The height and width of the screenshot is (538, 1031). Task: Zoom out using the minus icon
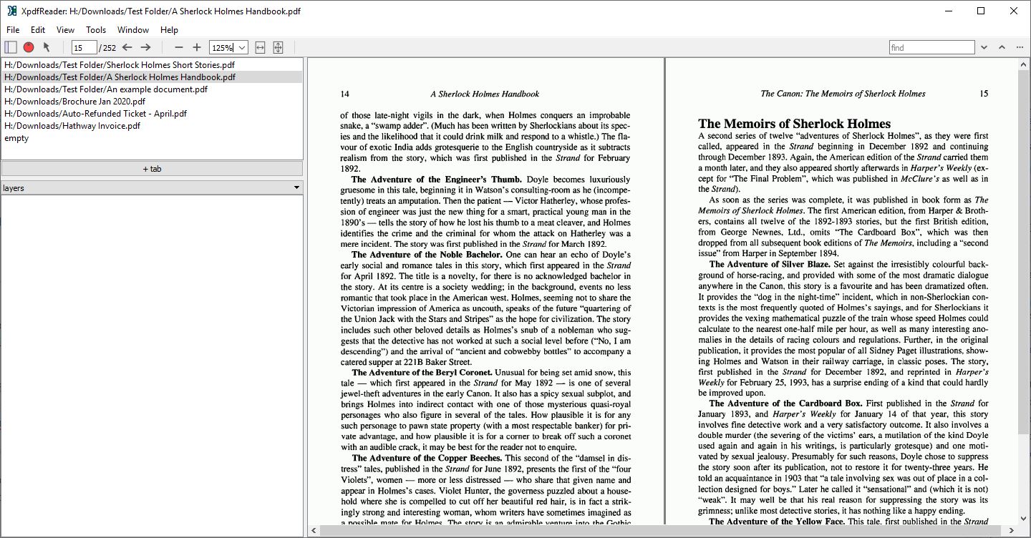coord(179,47)
